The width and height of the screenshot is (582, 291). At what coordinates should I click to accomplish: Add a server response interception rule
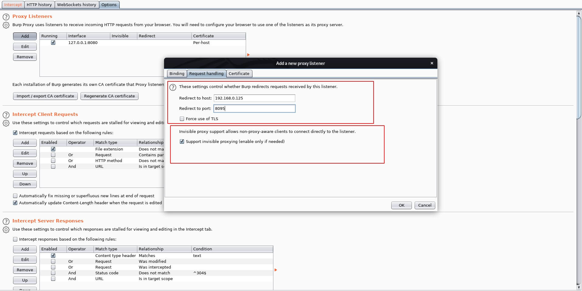point(25,249)
